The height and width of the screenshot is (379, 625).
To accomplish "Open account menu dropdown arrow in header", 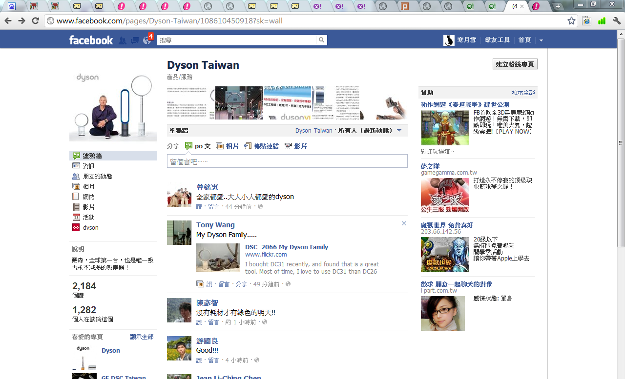I will (x=541, y=40).
